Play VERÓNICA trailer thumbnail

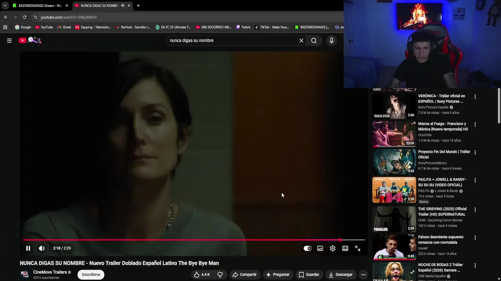(x=394, y=106)
